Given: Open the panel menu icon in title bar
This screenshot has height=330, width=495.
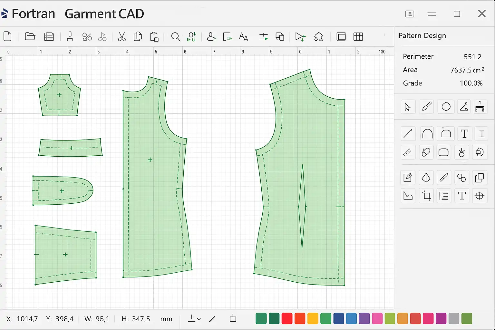Looking at the screenshot, I should tap(410, 14).
